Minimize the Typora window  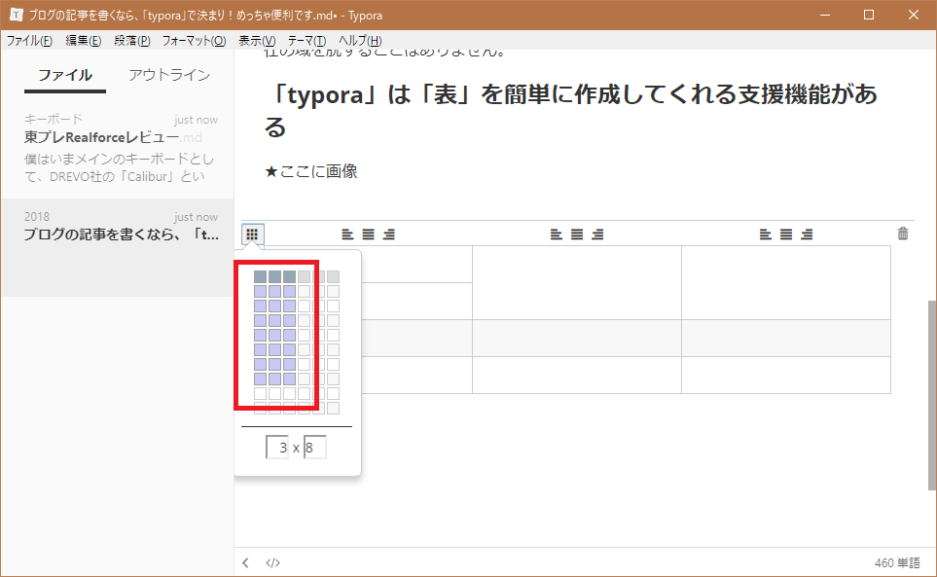(x=825, y=15)
